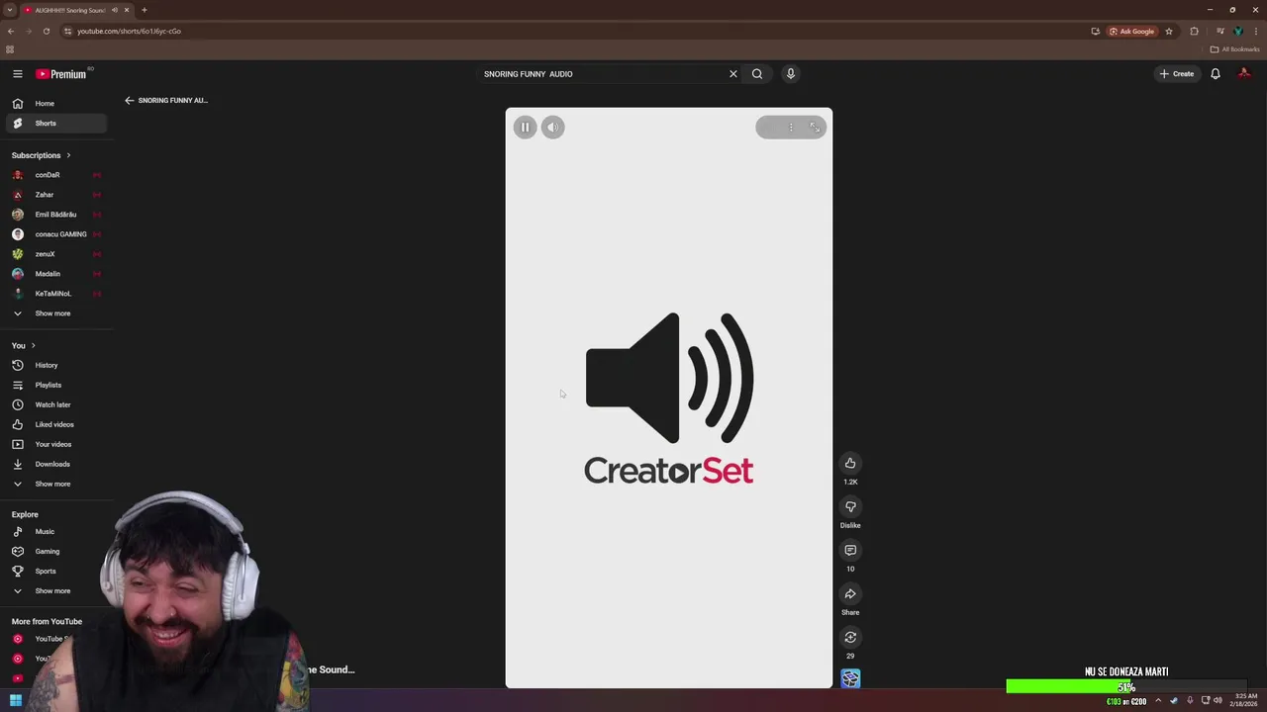Open the Create menu
This screenshot has width=1267, height=712.
pos(1177,74)
